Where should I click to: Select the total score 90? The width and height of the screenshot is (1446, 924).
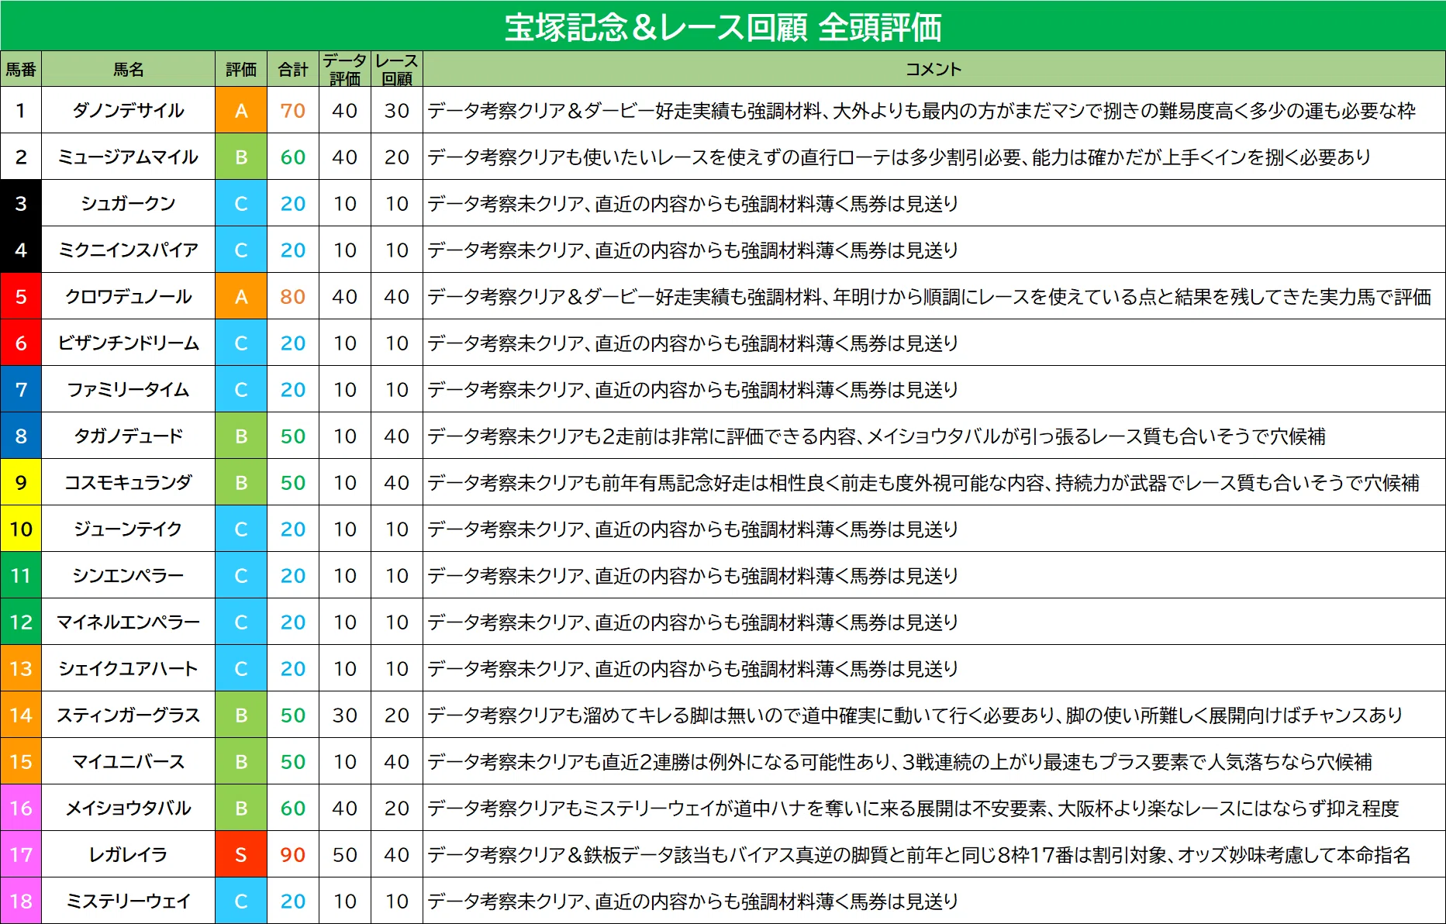[293, 854]
